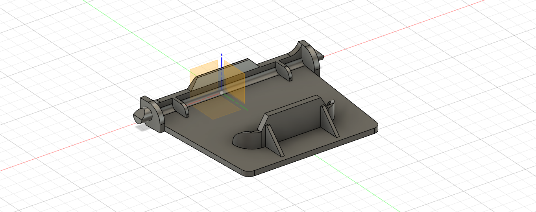Select the white origin point
The height and width of the screenshot is (212, 536).
click(222, 92)
